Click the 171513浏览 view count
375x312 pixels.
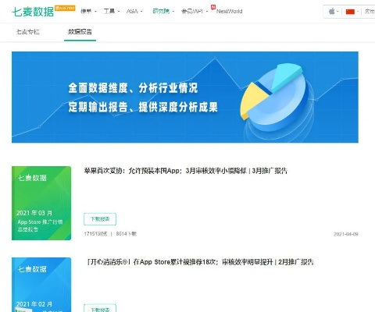pyautogui.click(x=95, y=234)
